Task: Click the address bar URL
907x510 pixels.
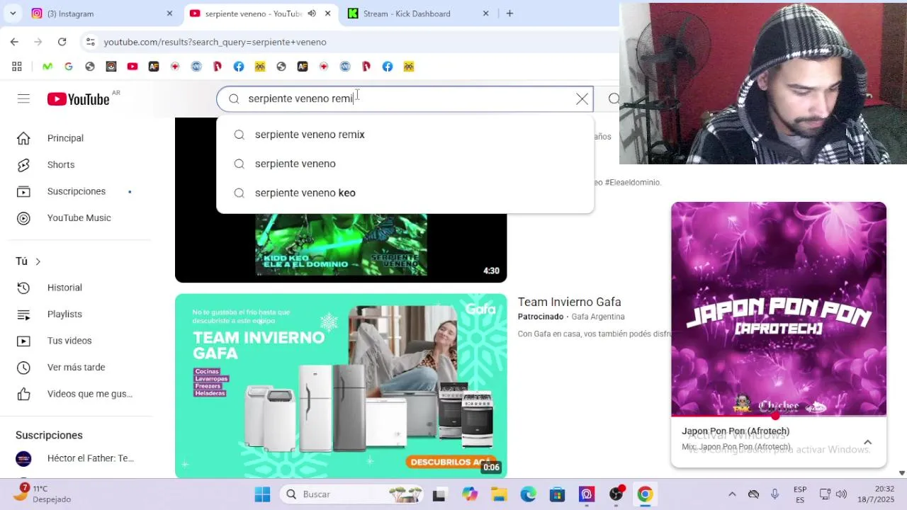Action: (215, 42)
